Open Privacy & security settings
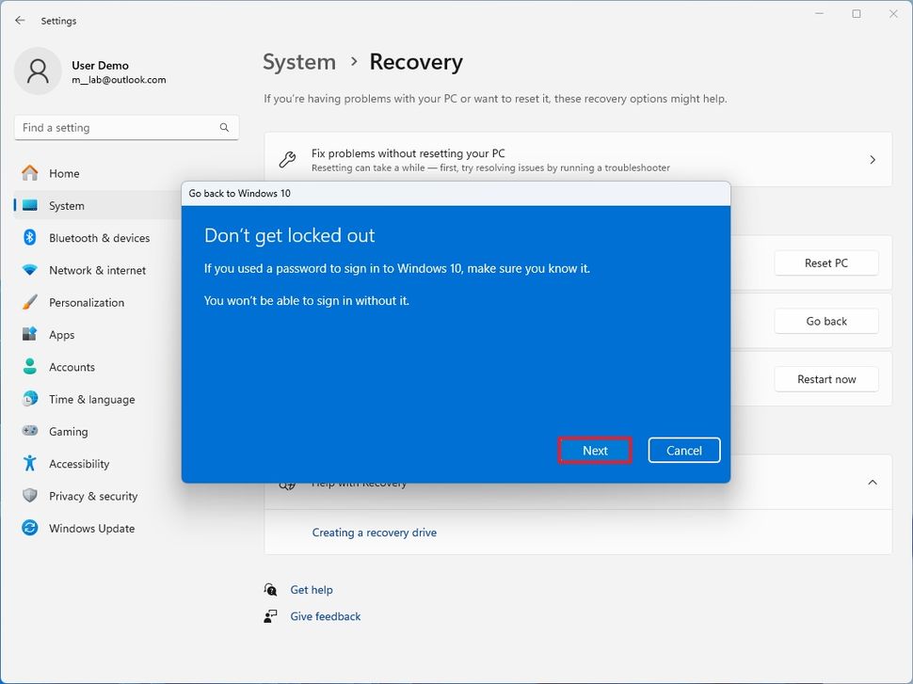This screenshot has width=913, height=684. pyautogui.click(x=30, y=496)
